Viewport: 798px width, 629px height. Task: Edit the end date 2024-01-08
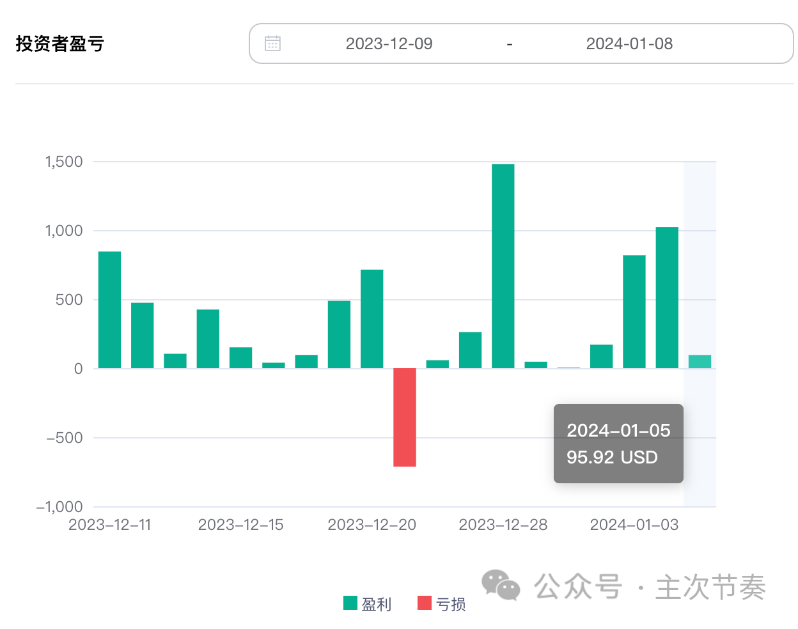pyautogui.click(x=629, y=43)
